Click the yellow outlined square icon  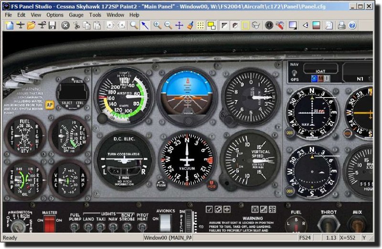tap(245, 25)
